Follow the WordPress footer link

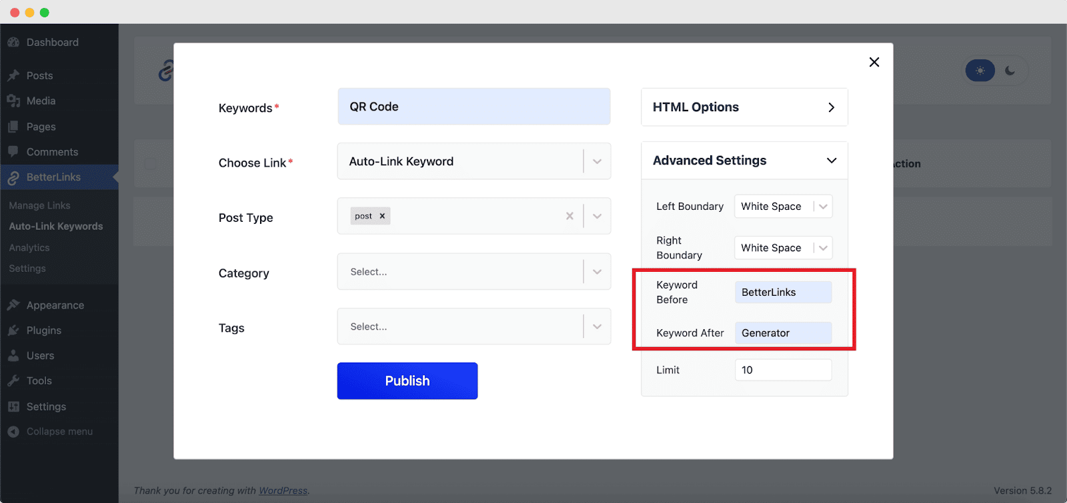[283, 490]
